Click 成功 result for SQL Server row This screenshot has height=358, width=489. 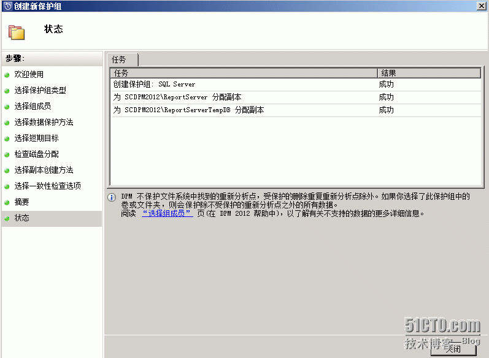(386, 85)
